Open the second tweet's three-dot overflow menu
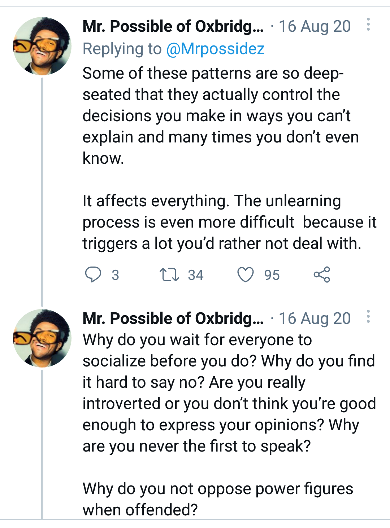This screenshot has width=390, height=528. pyautogui.click(x=368, y=317)
